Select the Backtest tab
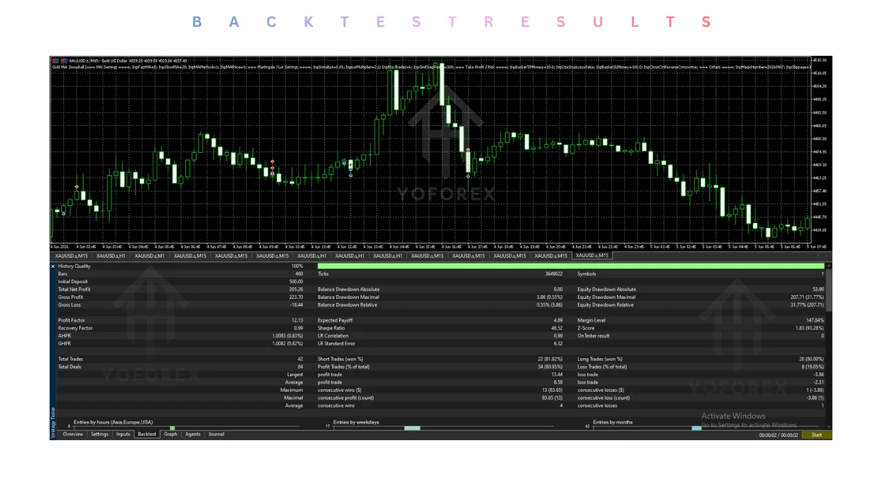Viewport: 882px width, 496px height. tap(147, 434)
